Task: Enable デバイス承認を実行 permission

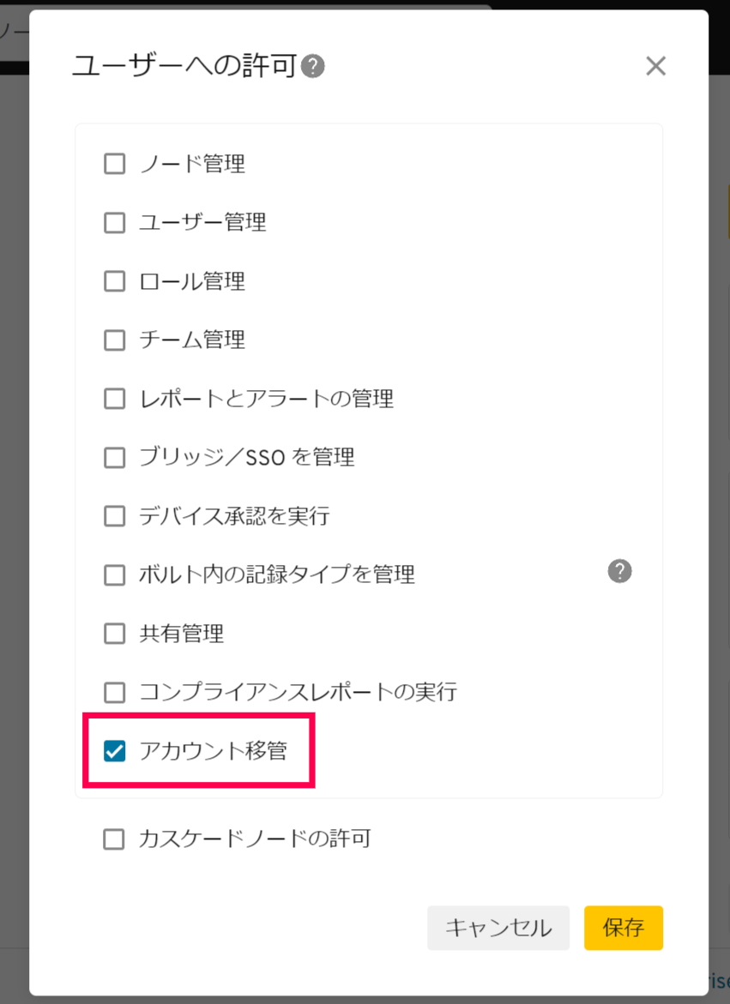Action: pyautogui.click(x=114, y=516)
